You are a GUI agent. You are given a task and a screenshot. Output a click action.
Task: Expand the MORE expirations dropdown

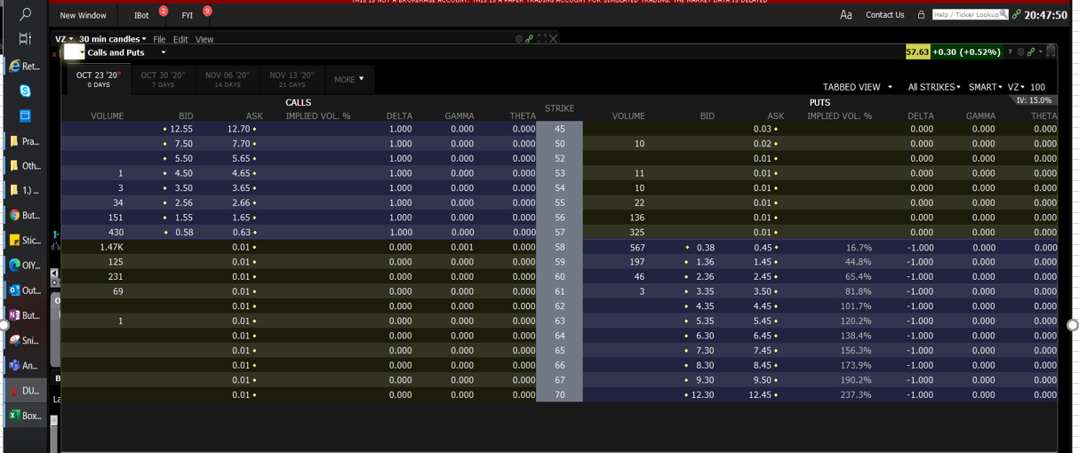point(349,79)
